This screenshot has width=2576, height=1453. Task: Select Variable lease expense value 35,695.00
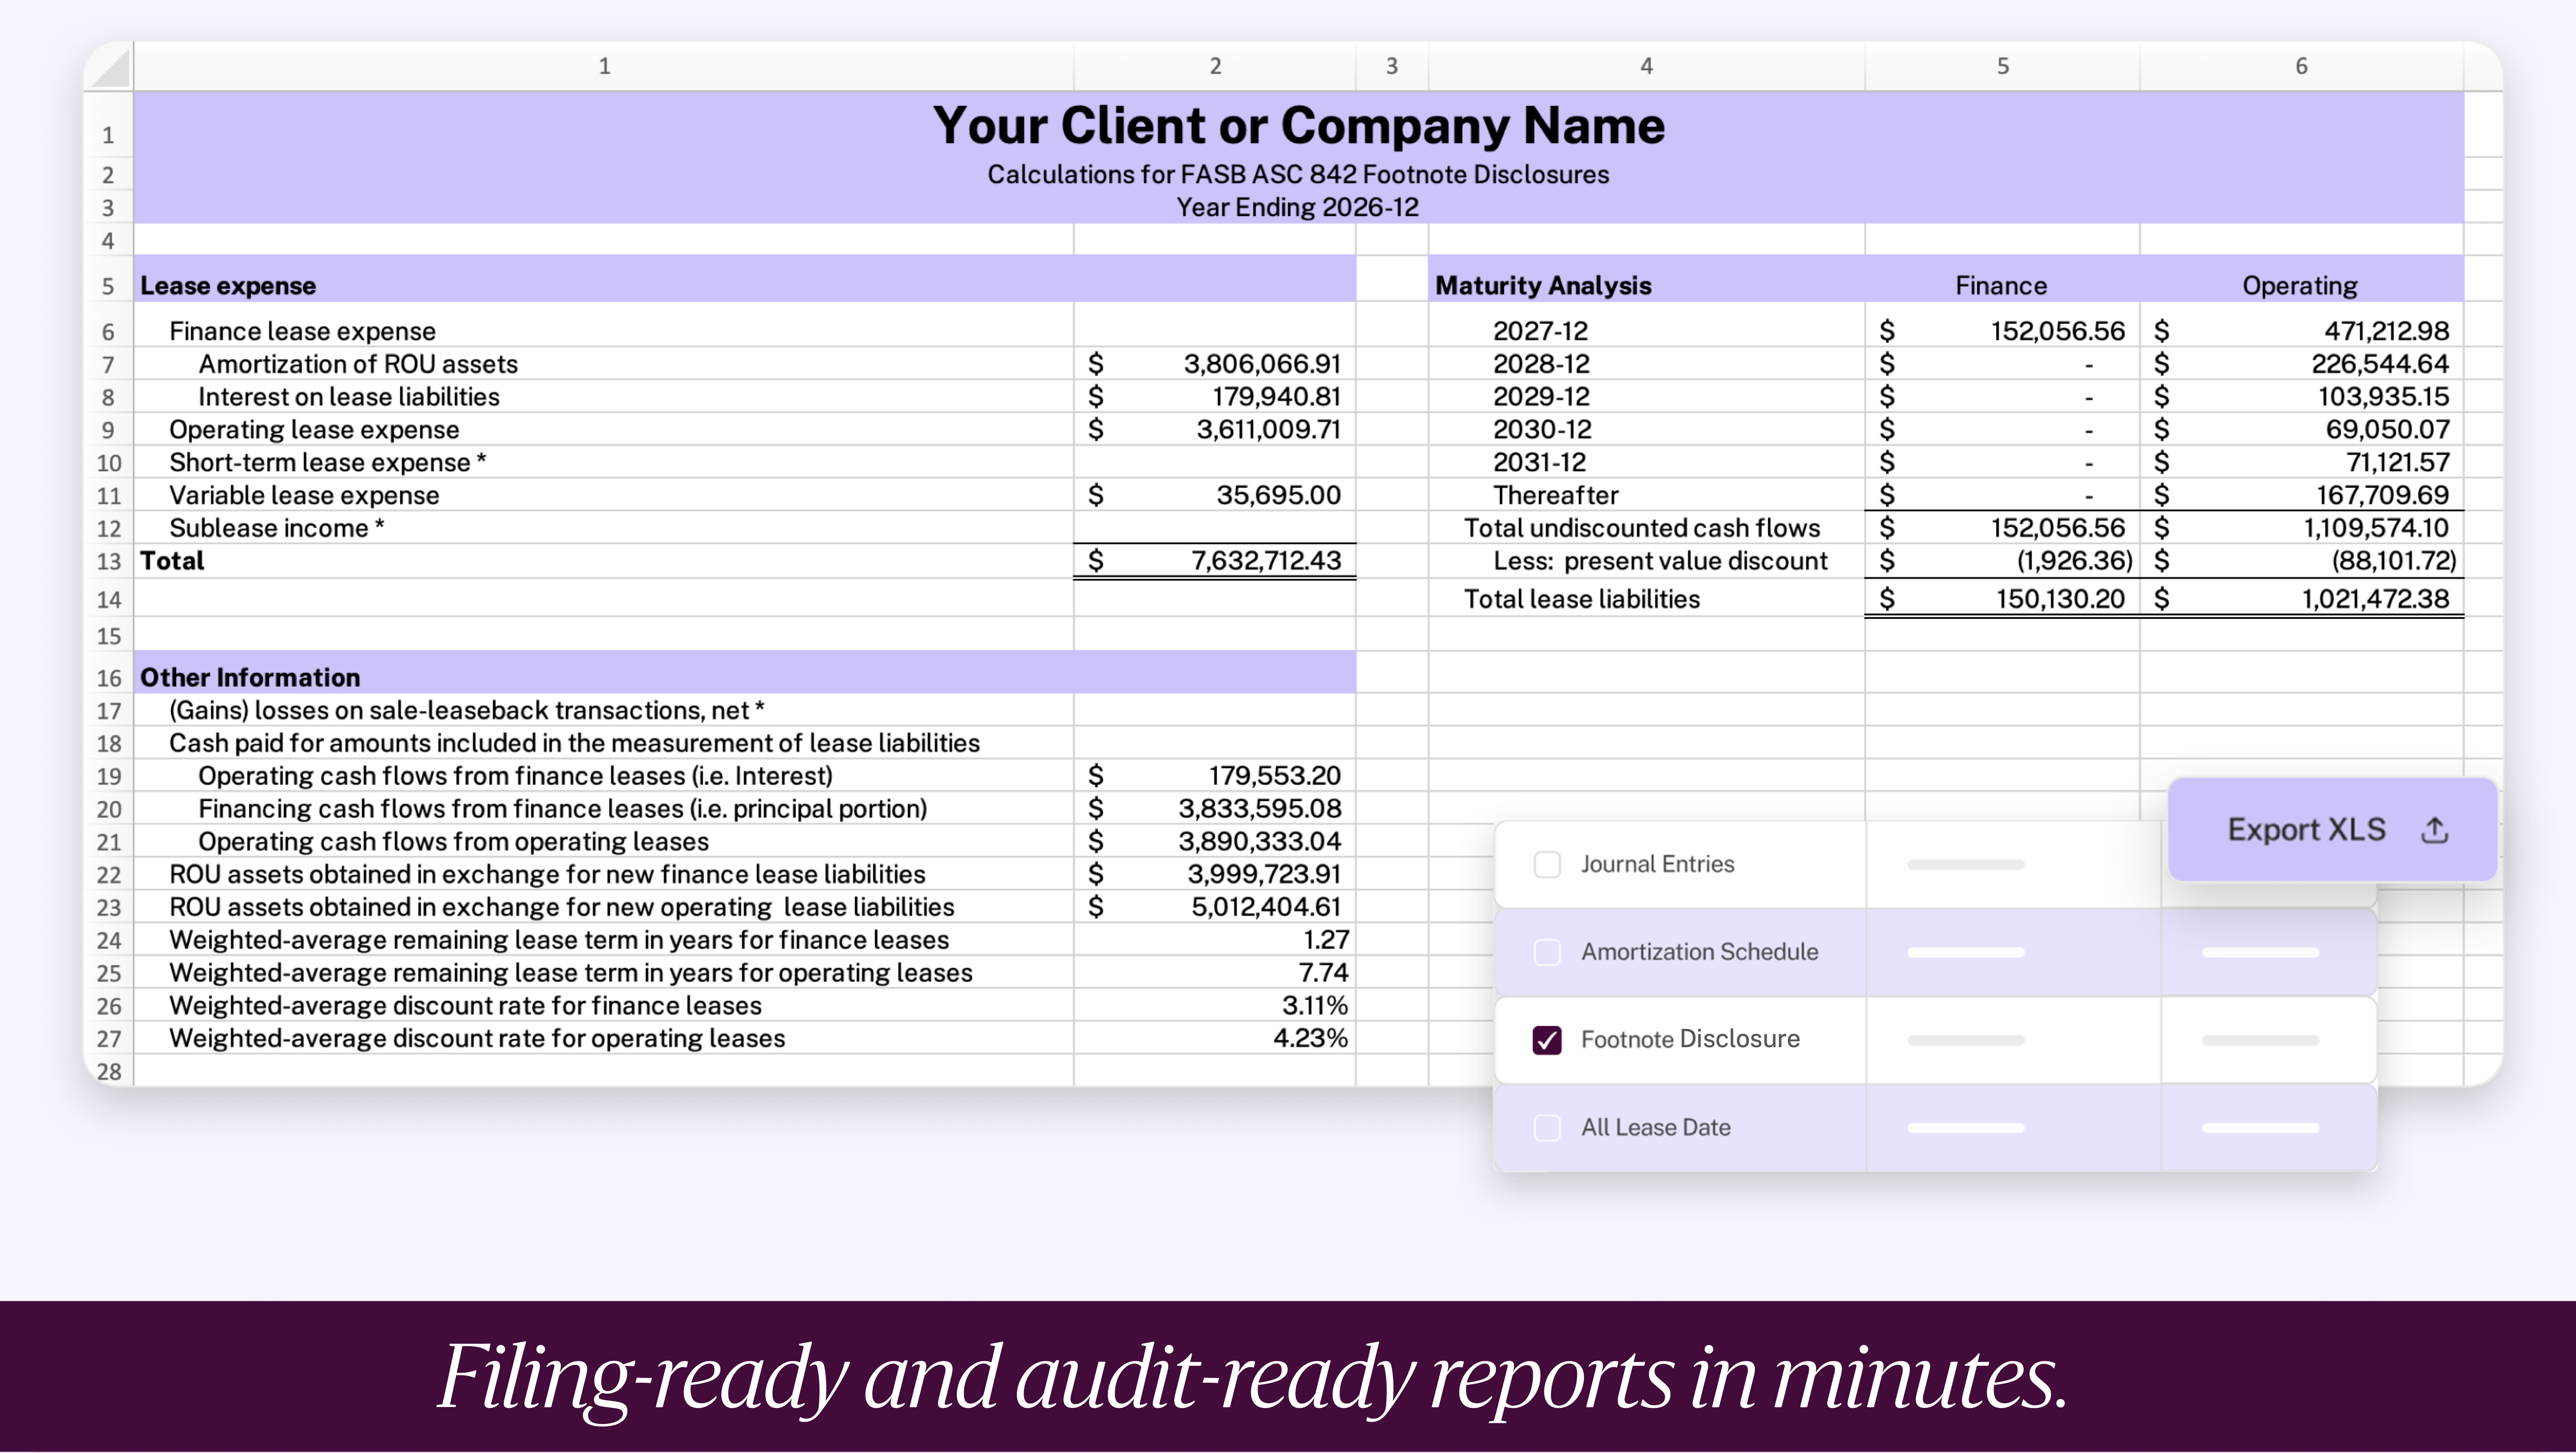[x=1278, y=496]
